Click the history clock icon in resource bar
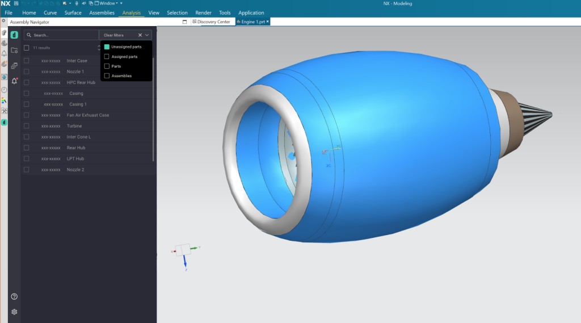The width and height of the screenshot is (581, 323). (4, 90)
